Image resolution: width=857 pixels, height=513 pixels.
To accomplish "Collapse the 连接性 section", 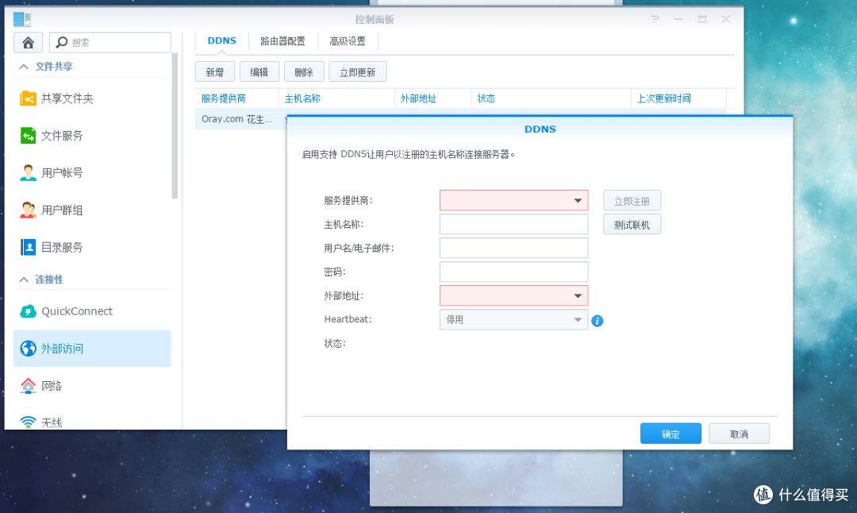I will [x=24, y=280].
